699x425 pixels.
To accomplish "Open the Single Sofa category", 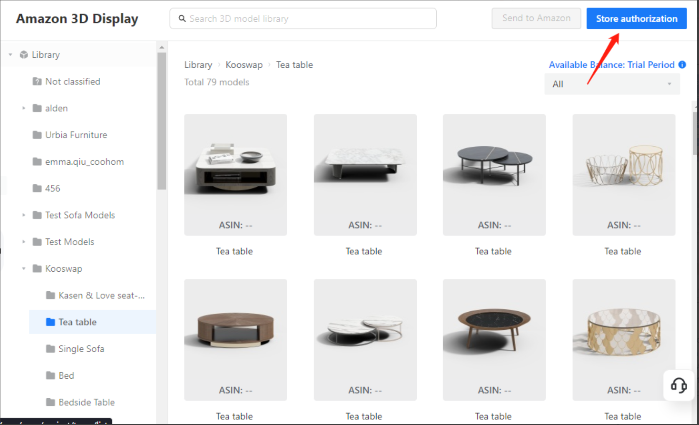I will tap(81, 349).
